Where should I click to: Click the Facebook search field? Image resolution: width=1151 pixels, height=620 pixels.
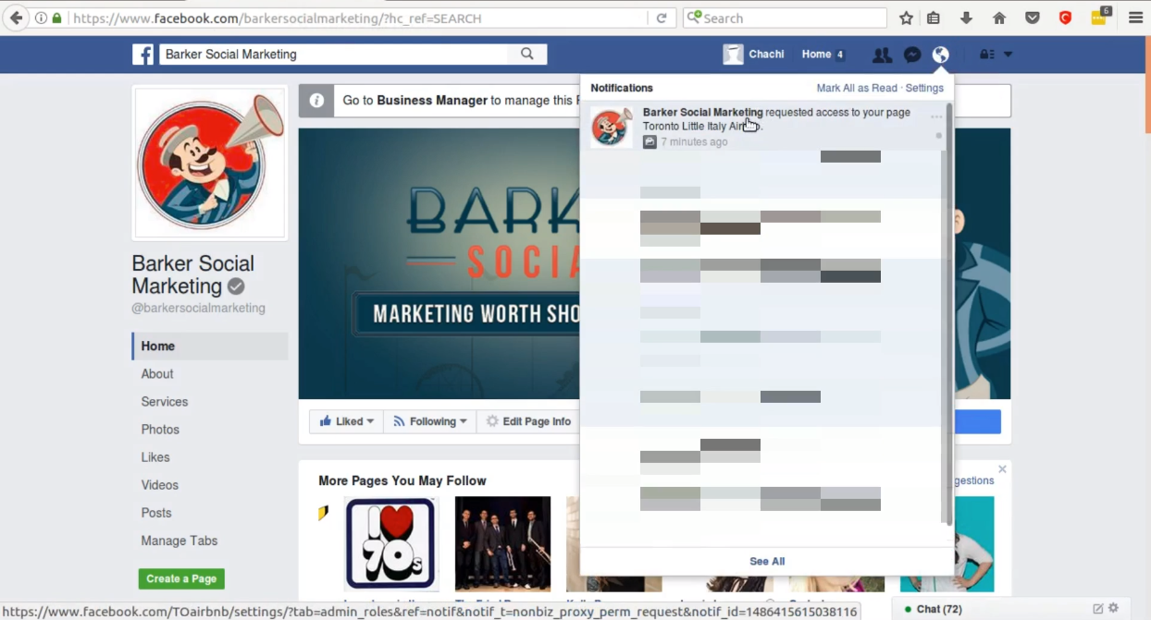(333, 55)
